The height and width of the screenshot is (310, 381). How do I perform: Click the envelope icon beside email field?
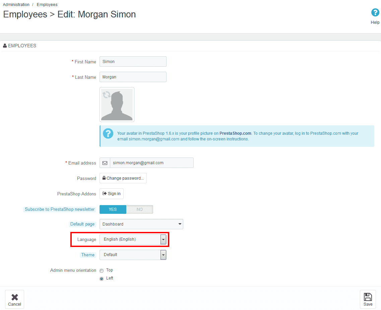coord(105,163)
